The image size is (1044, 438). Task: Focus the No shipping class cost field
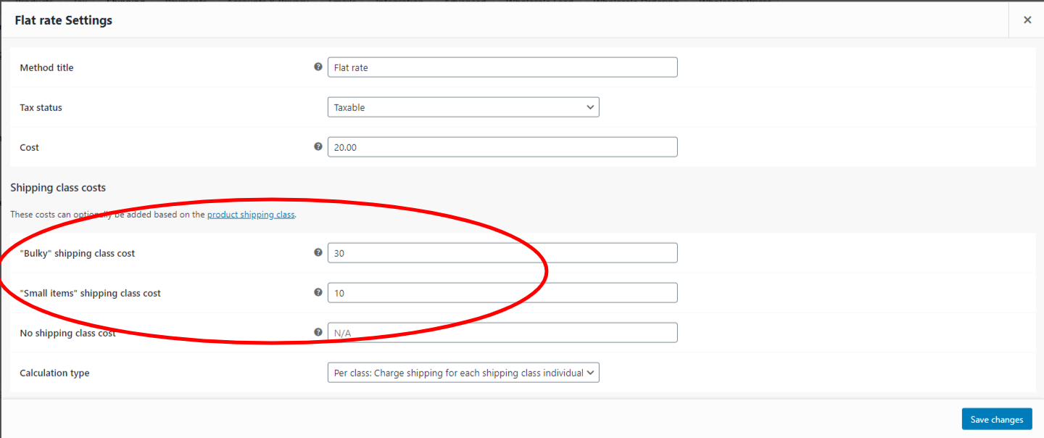click(502, 333)
